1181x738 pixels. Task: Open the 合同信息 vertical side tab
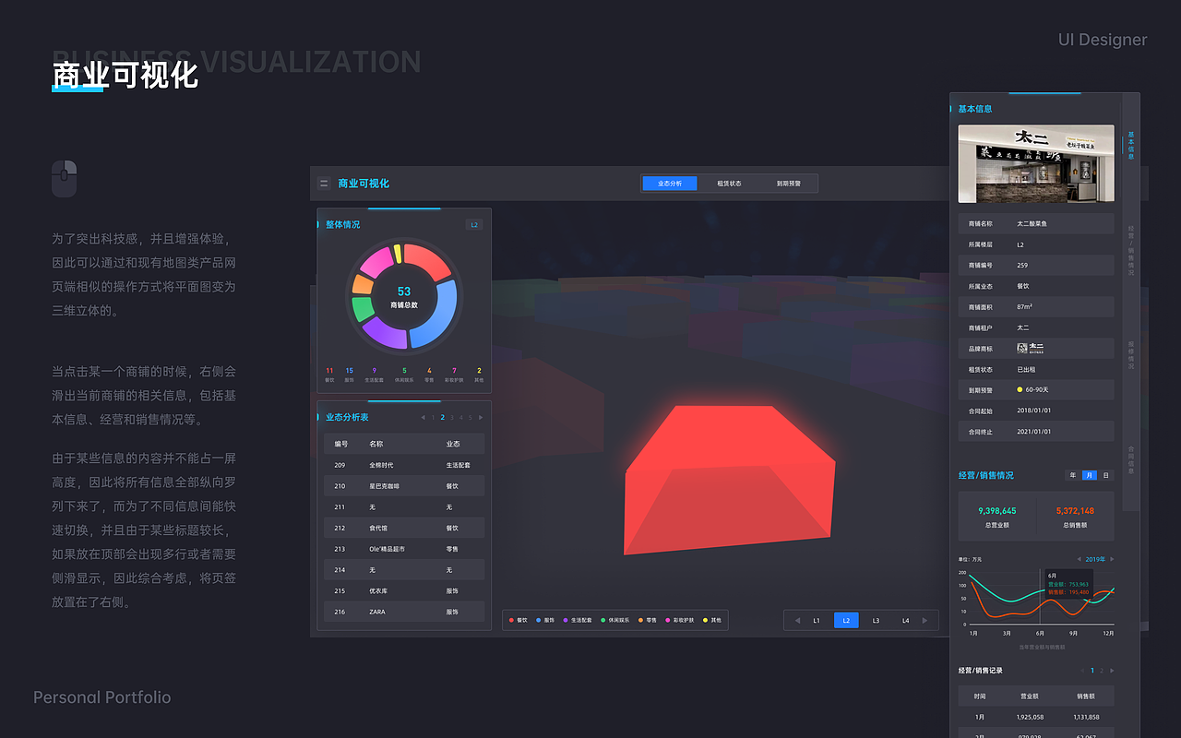[1131, 459]
